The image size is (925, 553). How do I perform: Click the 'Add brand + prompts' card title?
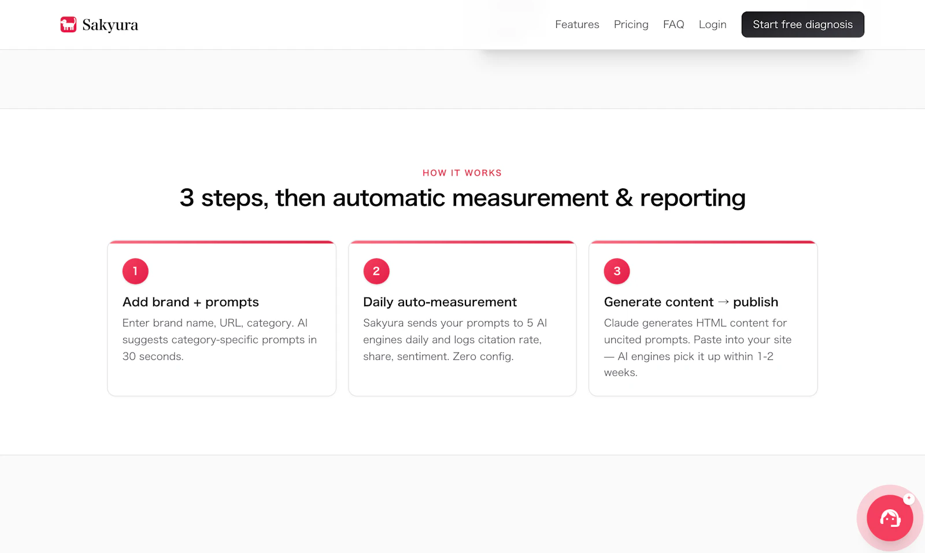(191, 302)
